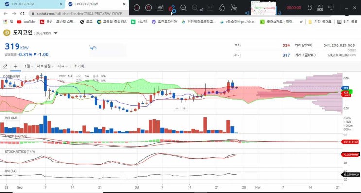
Task: Open the EBS bookmark
Action: [112, 22]
